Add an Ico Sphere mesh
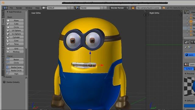The height and width of the screenshot is (110, 195). 15,34
